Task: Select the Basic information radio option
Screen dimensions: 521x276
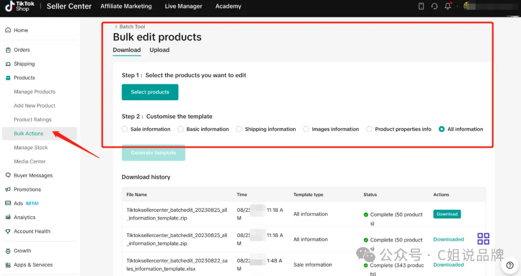Action: (180, 129)
